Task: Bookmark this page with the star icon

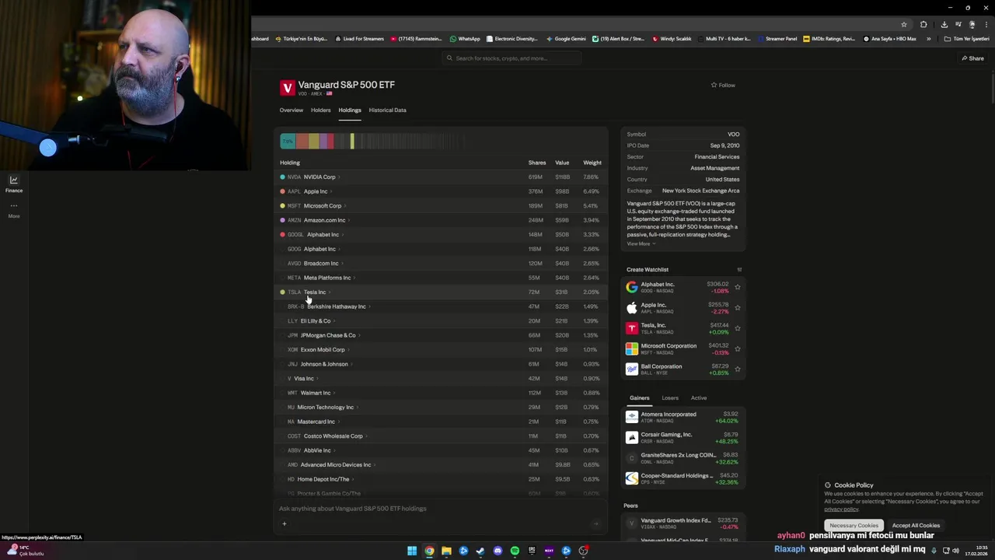Action: click(904, 24)
